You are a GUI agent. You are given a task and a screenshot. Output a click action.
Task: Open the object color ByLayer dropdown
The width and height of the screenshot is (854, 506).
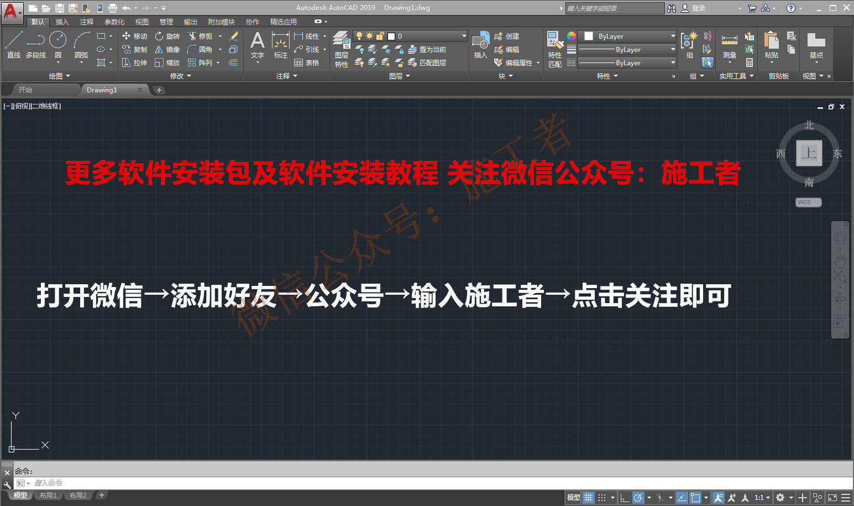[626, 36]
